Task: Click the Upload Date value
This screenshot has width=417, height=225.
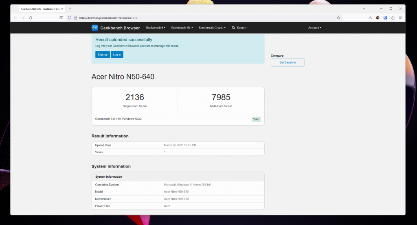Action: (x=180, y=145)
